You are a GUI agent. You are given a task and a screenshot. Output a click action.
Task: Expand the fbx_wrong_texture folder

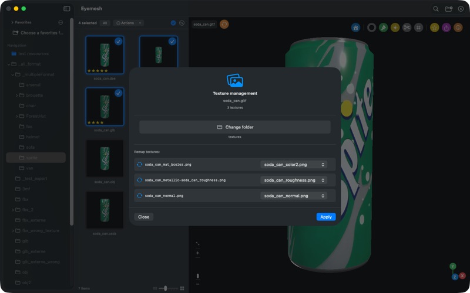13,231
